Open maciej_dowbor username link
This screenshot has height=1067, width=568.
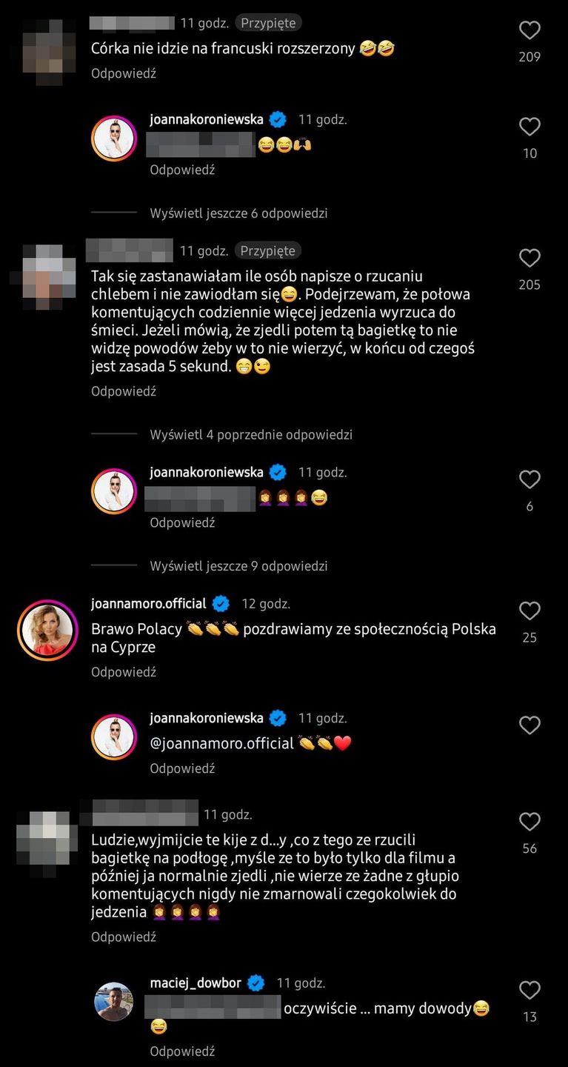(x=196, y=983)
